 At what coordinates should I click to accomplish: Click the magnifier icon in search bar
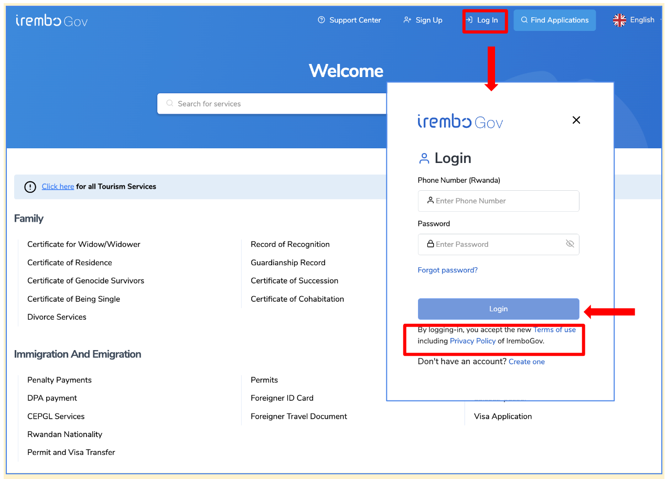[x=170, y=103]
